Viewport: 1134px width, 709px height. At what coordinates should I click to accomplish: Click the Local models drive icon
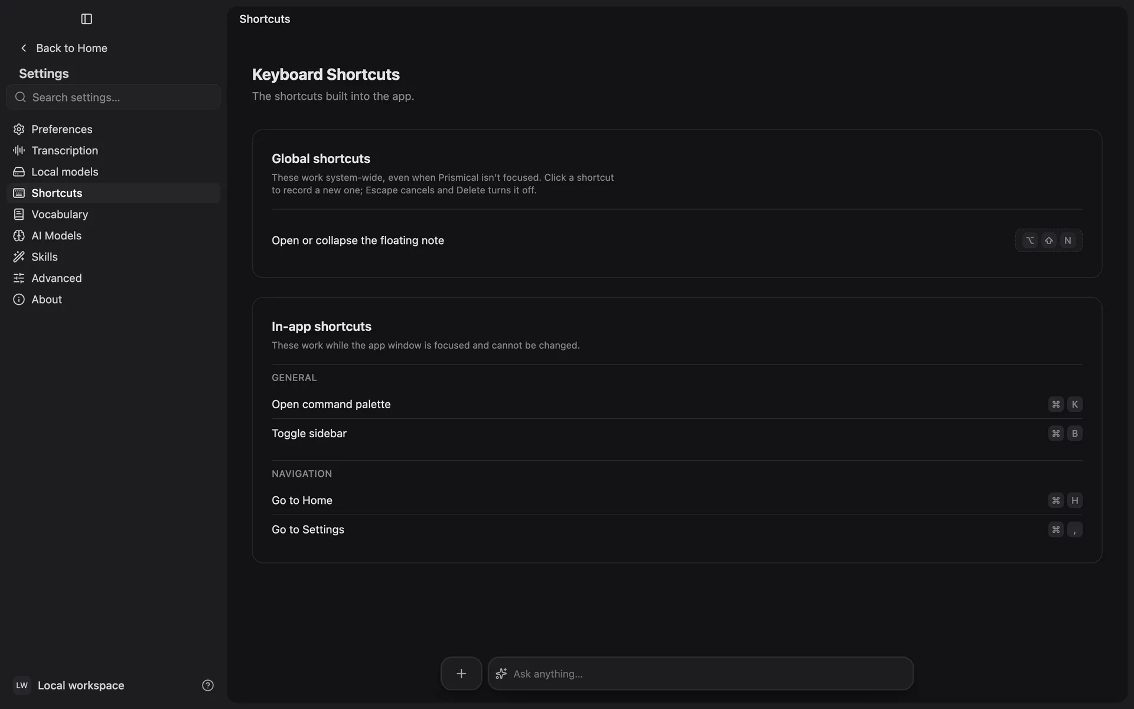click(19, 171)
